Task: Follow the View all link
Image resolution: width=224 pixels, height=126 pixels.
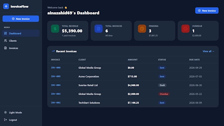Action: pyautogui.click(x=208, y=51)
